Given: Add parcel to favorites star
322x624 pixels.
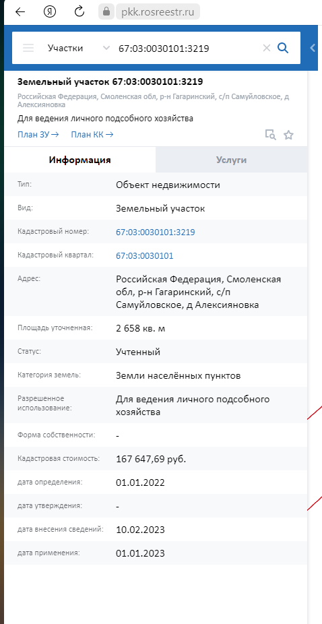Looking at the screenshot, I should (288, 135).
